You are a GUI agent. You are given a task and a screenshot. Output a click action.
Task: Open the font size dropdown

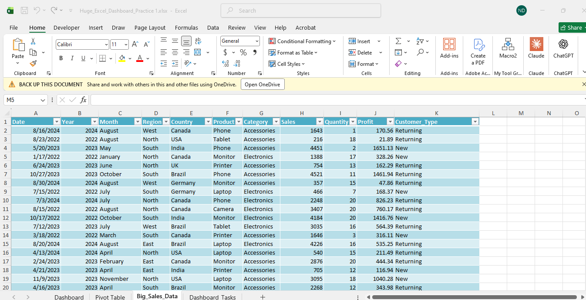[126, 44]
